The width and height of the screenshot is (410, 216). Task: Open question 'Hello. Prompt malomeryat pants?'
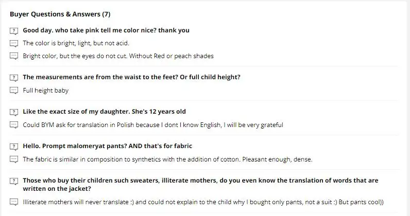point(108,146)
